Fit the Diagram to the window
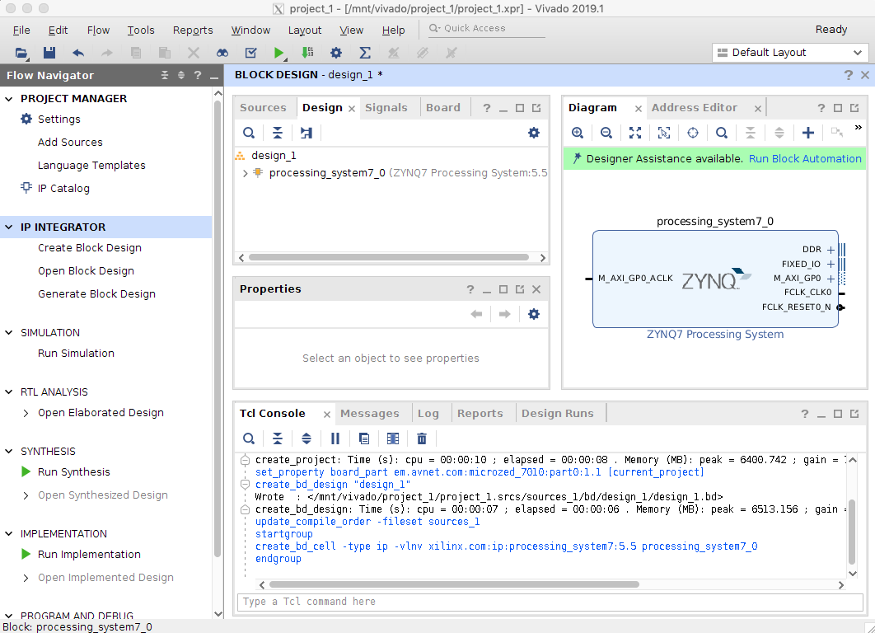 (635, 133)
